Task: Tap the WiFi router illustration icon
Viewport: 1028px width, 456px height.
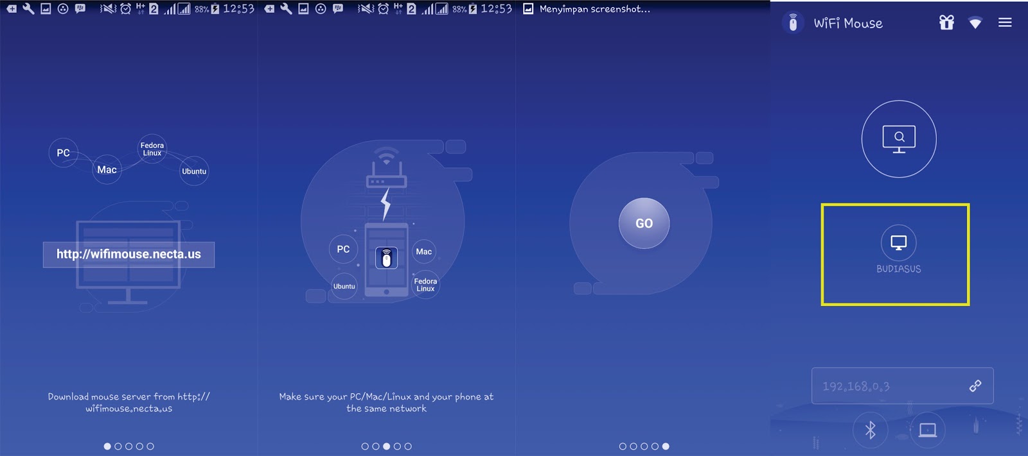Action: pos(386,168)
